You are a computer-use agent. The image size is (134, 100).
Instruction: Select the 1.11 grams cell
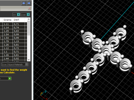(x=8, y=24)
